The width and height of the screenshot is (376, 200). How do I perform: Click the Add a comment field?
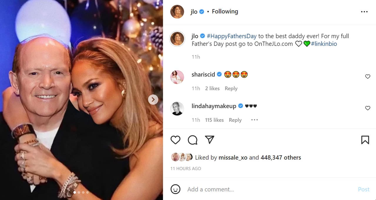(264, 189)
